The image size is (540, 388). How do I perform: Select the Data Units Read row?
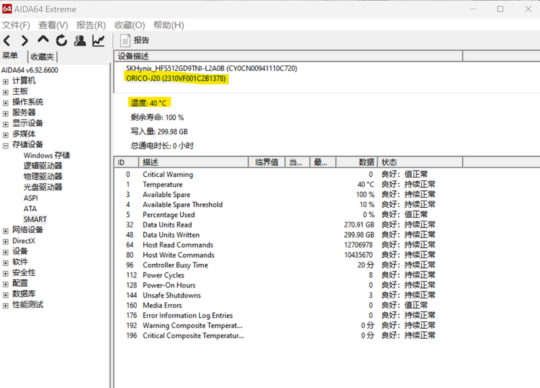(x=288, y=225)
